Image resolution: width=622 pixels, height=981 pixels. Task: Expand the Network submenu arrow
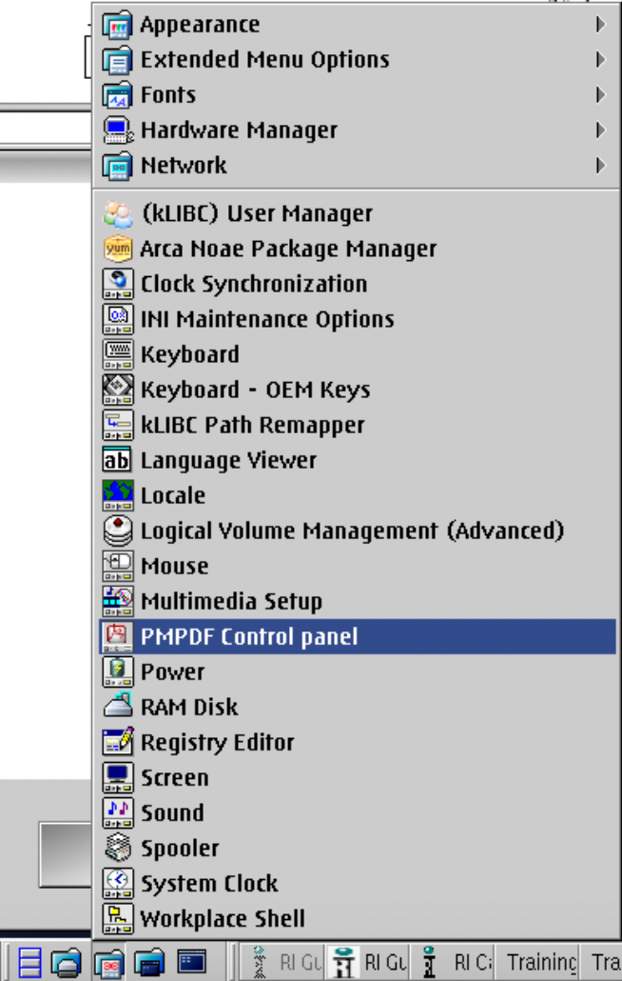(x=600, y=165)
